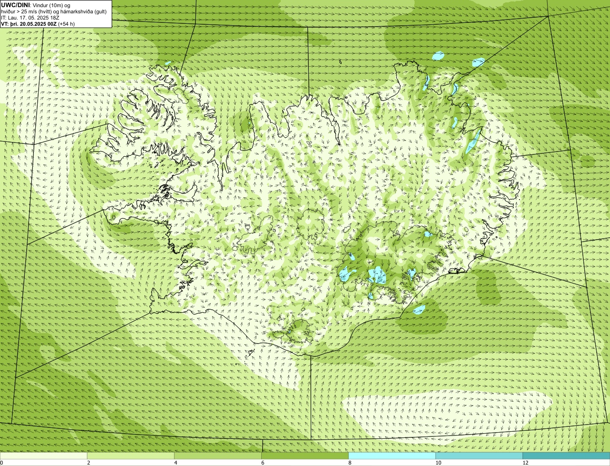Click the '4' tick label on the color scale
This screenshot has height=466, width=610.
coord(176,463)
